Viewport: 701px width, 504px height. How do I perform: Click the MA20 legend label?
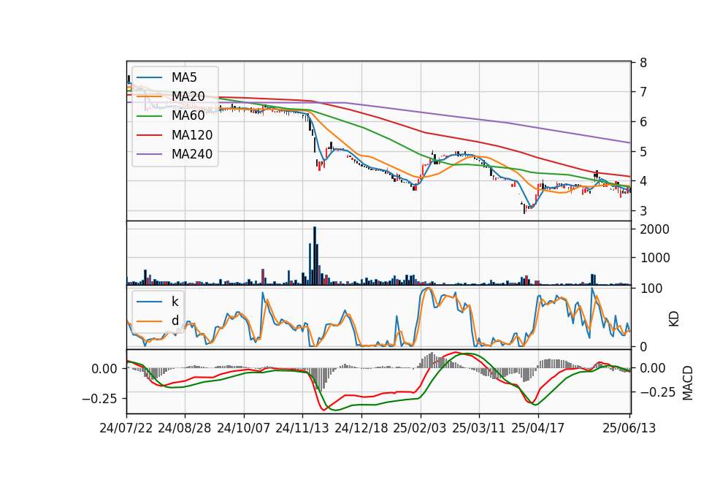pos(188,96)
